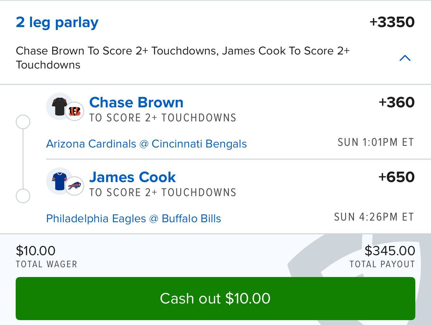
Task: Click the +360 odds for Chase Brown
Action: click(396, 102)
